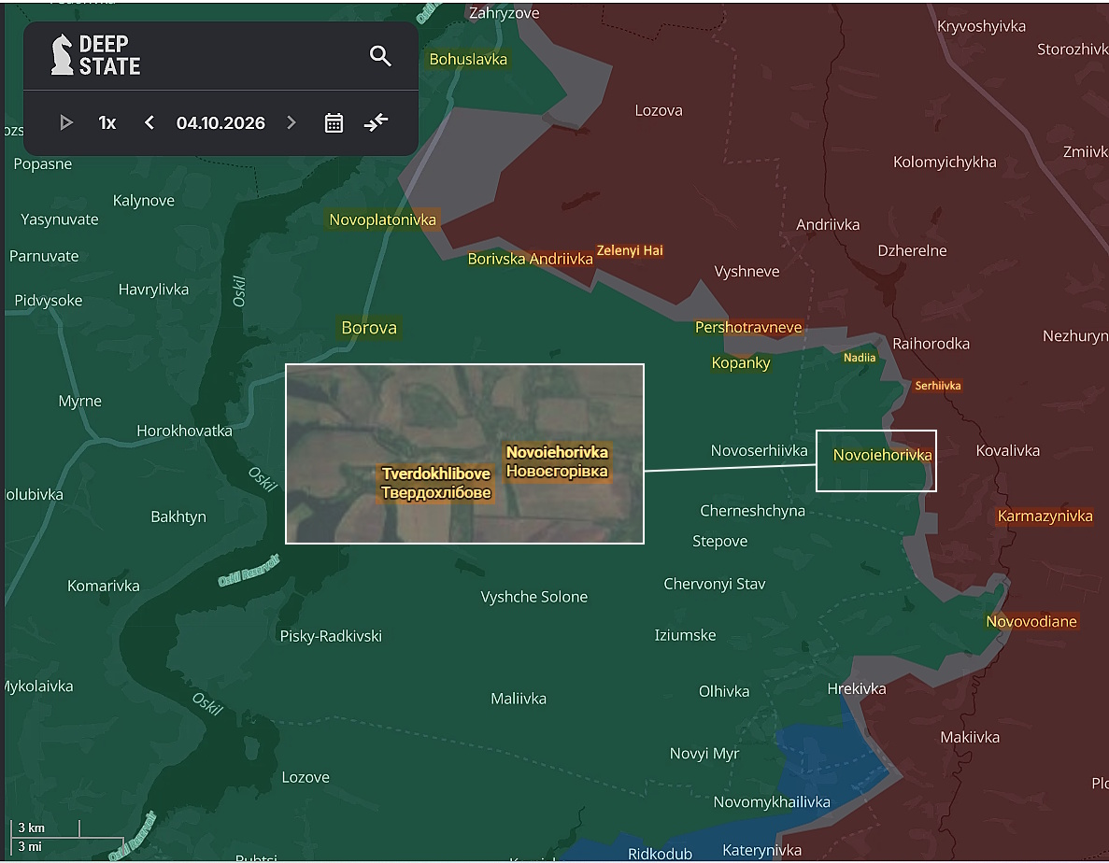The height and width of the screenshot is (863, 1109).
Task: Click the Stepove label
Action: tap(719, 542)
